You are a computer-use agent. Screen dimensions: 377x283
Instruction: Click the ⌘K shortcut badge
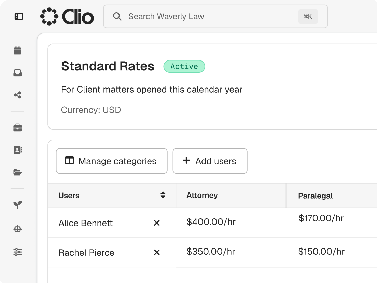308,16
